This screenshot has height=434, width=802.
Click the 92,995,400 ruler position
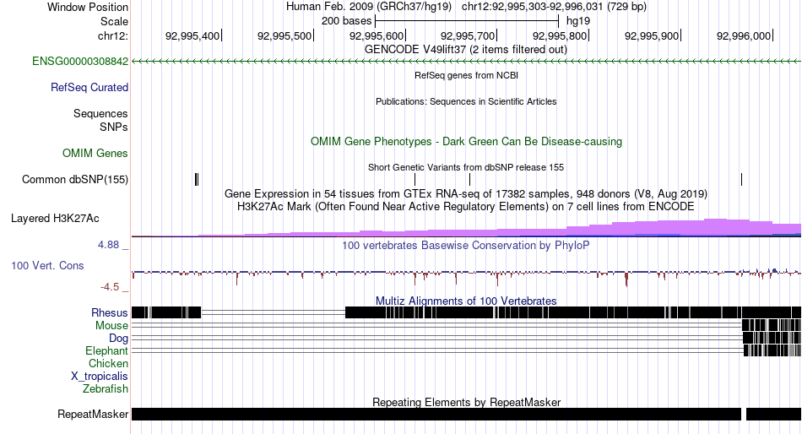click(x=192, y=35)
